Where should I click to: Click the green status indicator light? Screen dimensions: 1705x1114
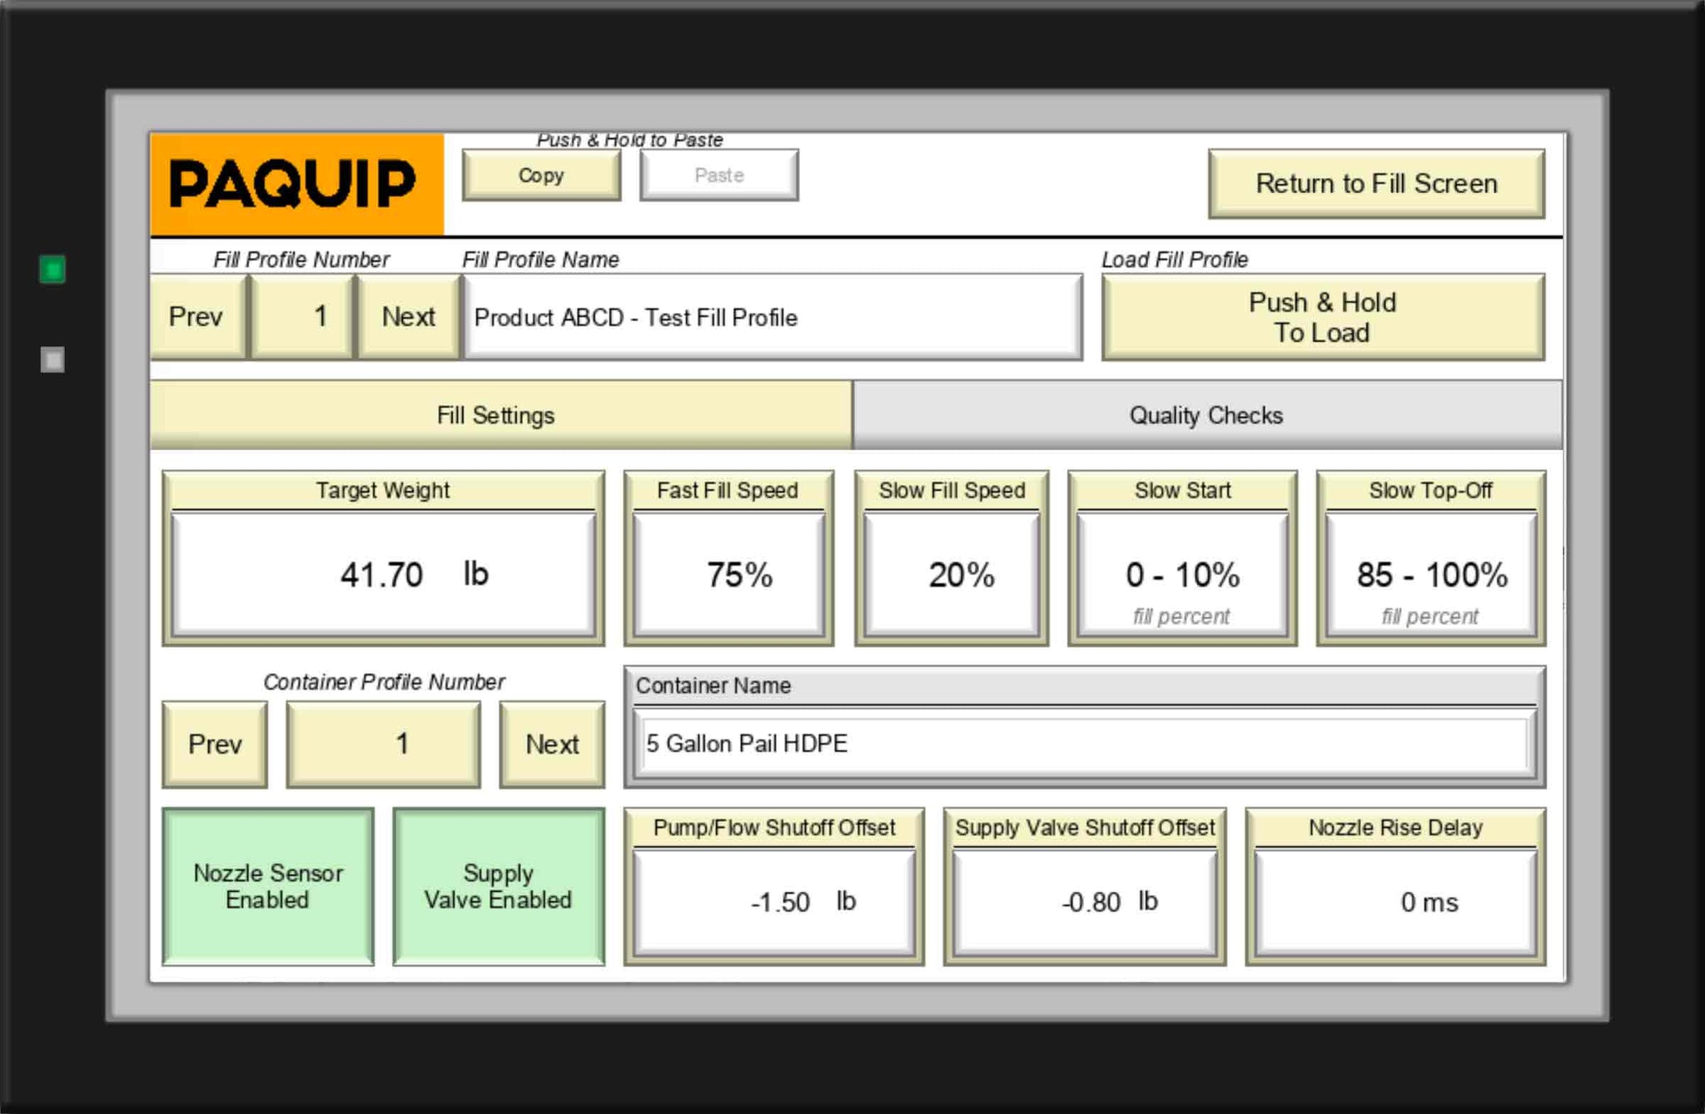(x=52, y=270)
